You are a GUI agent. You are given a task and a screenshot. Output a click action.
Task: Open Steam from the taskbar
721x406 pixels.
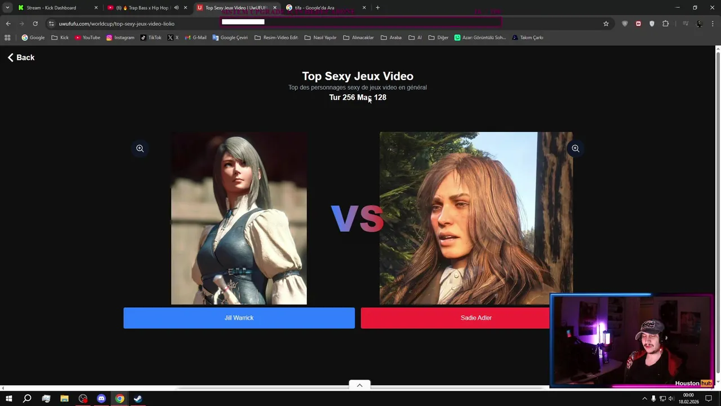pyautogui.click(x=138, y=399)
